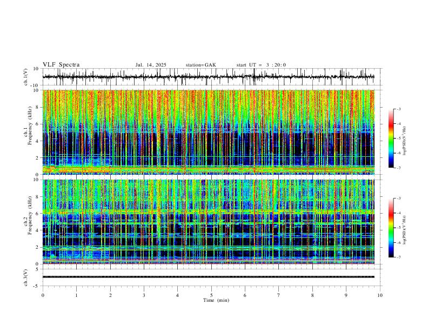Click the ch.2 spectrogram plot
This screenshot has height=331, width=428.
tap(208, 222)
